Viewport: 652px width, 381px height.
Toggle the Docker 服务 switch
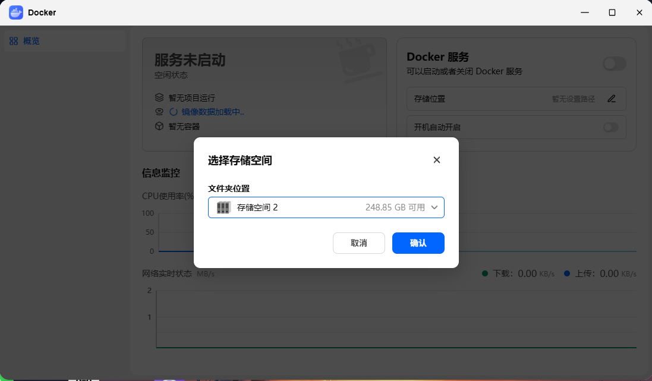tap(614, 64)
